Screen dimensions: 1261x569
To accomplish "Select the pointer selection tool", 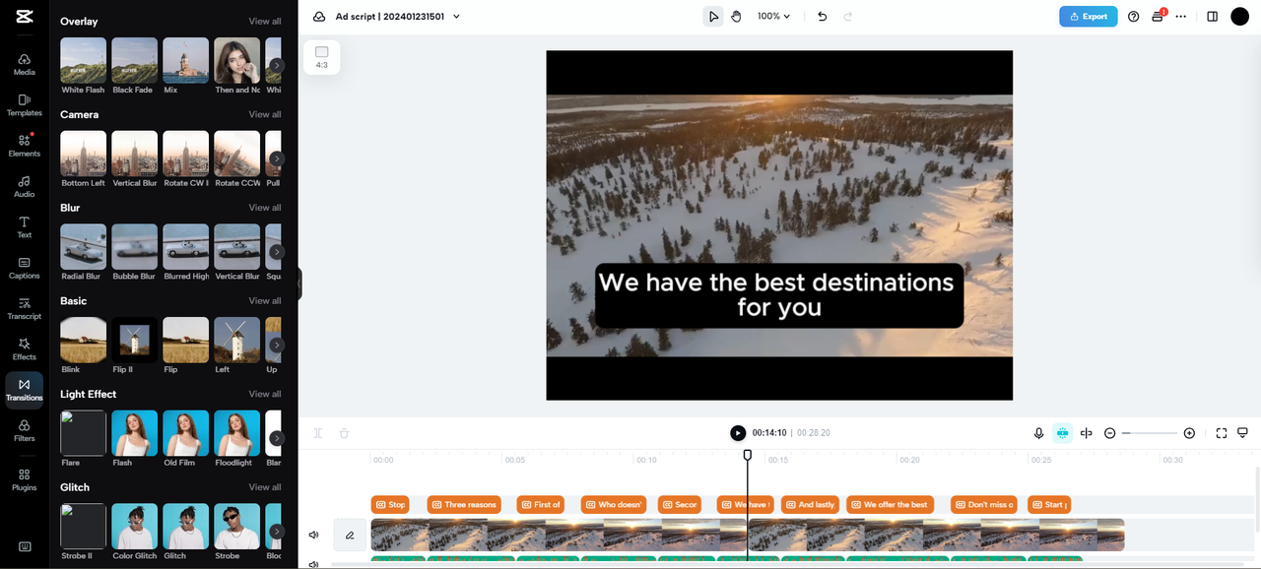I will pyautogui.click(x=713, y=17).
